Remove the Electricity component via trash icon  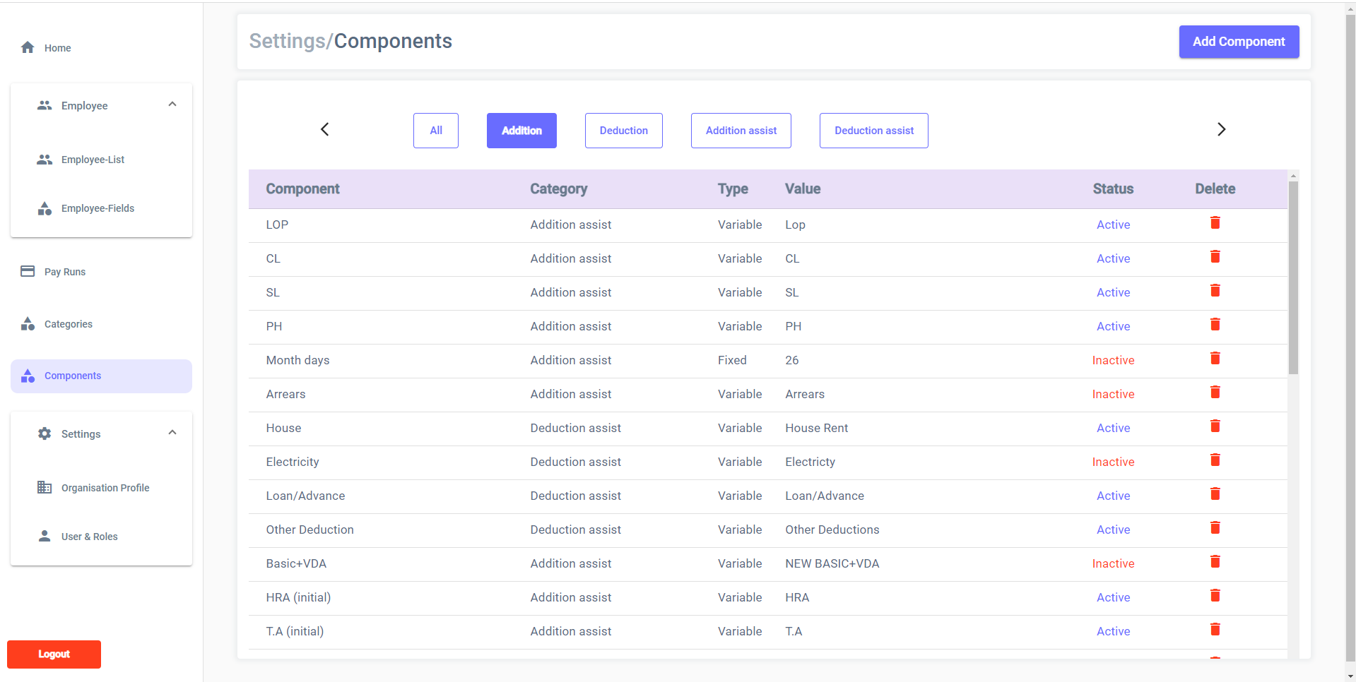tap(1215, 460)
